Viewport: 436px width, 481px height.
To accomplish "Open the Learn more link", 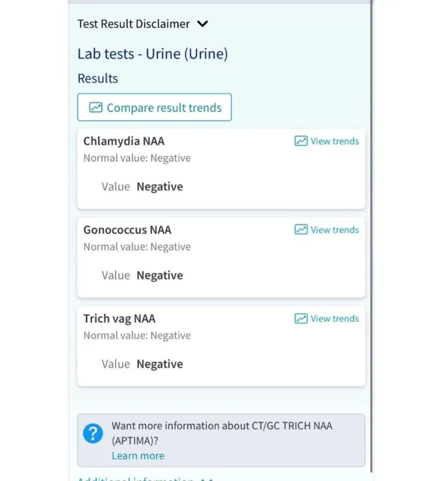I will [x=138, y=456].
